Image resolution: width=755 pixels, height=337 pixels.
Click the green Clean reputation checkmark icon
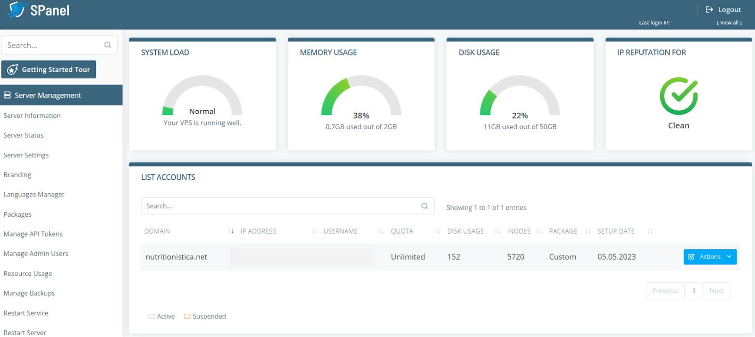coord(679,96)
